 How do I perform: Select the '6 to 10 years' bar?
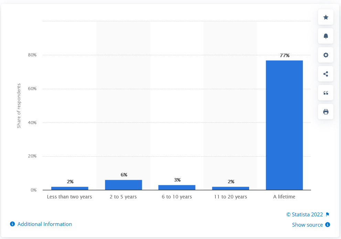(177, 187)
